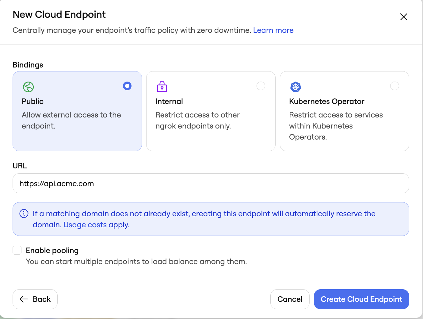Click the X icon to dismiss the dialog
The image size is (423, 319).
[x=403, y=17]
